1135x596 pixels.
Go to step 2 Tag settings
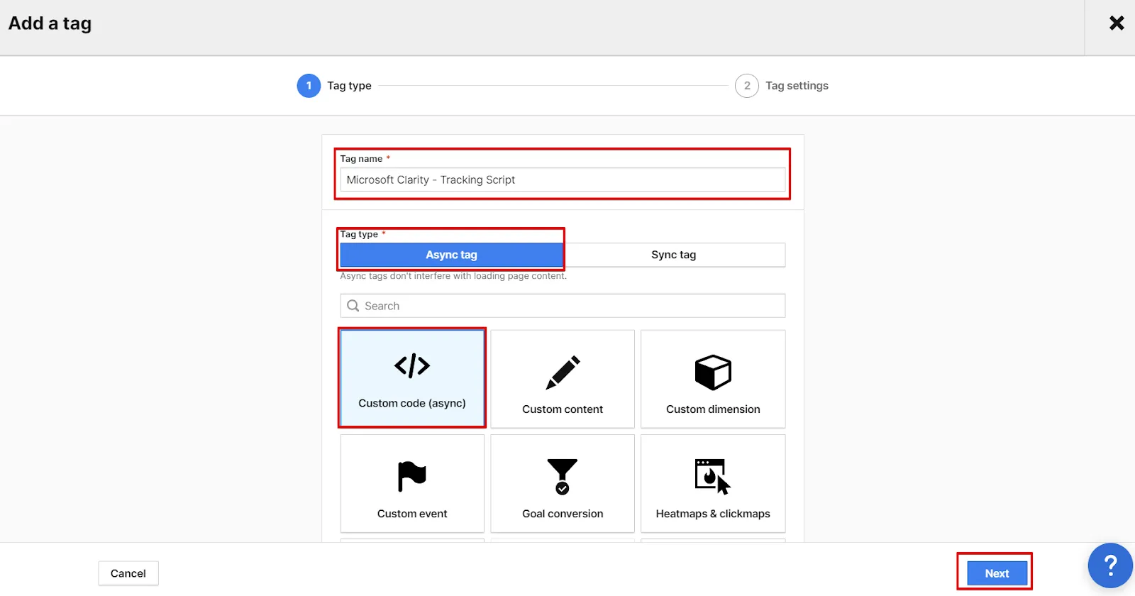tap(782, 86)
